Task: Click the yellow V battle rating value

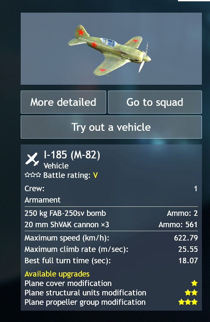Action: (95, 175)
